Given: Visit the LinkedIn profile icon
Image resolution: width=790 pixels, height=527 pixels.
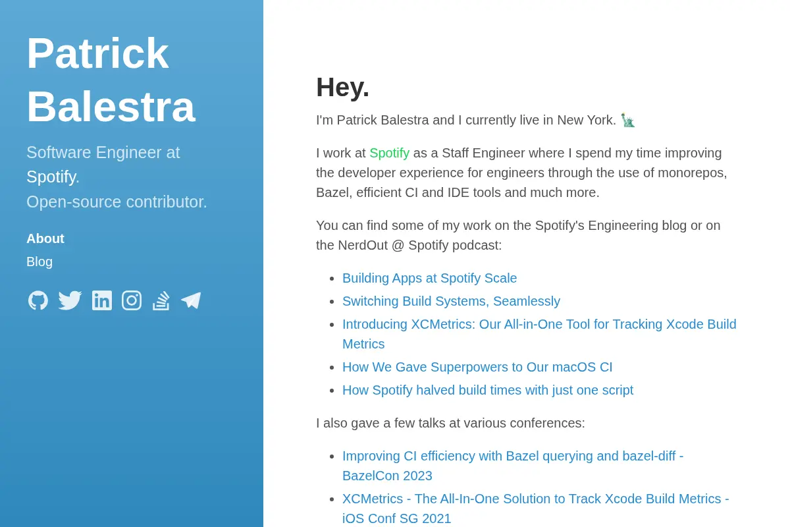Looking at the screenshot, I should point(102,300).
